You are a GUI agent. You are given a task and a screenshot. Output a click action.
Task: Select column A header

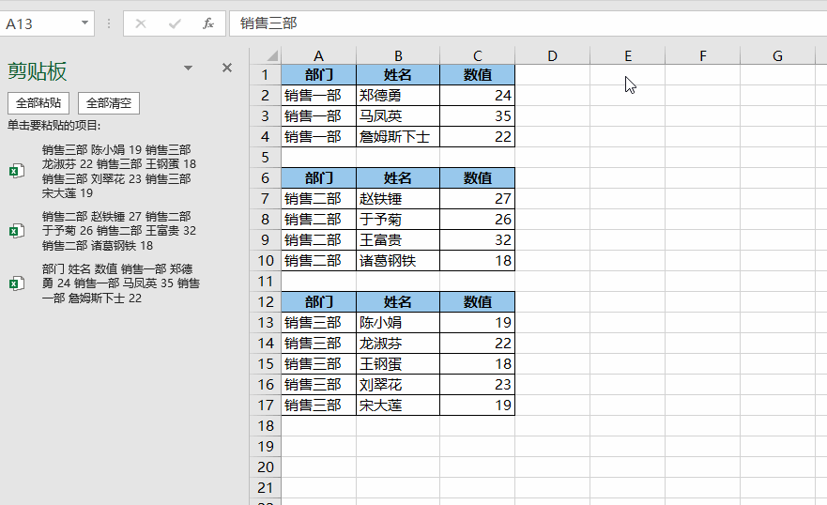[318, 56]
